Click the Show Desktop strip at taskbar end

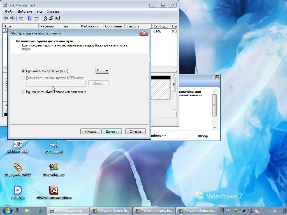[x=285, y=211]
